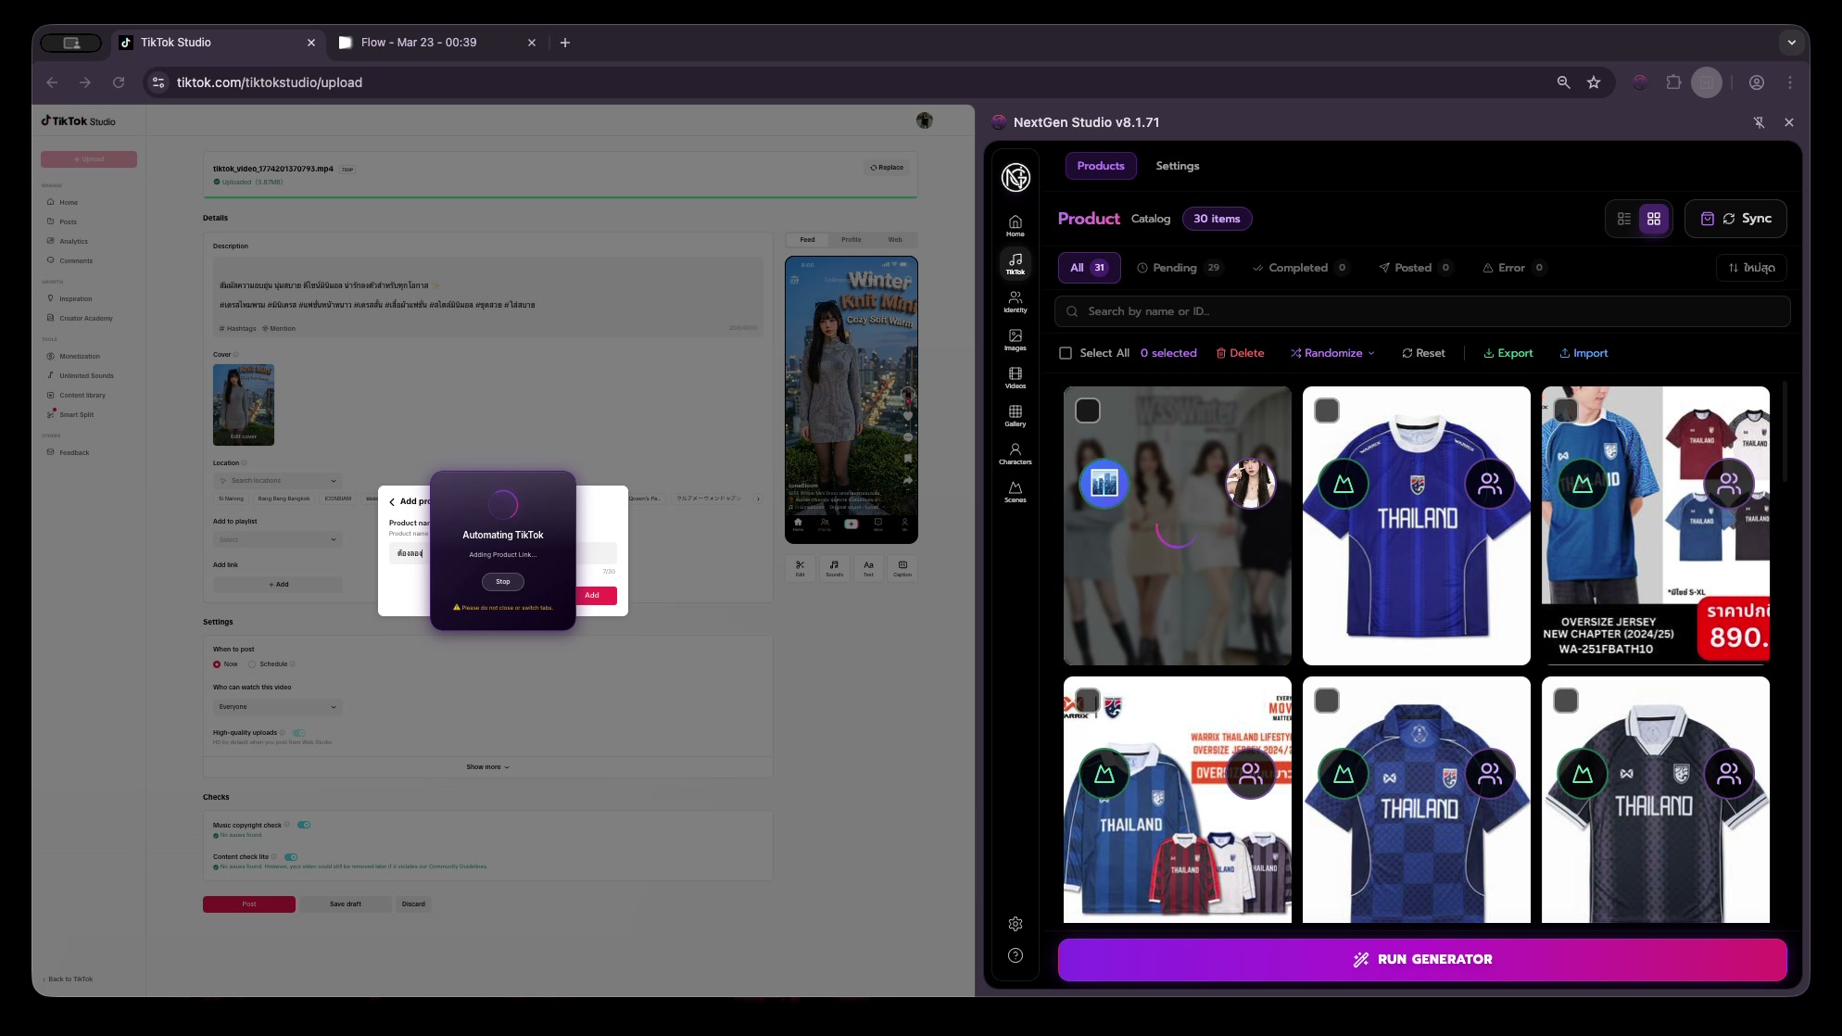Click the video cover thumbnail
The height and width of the screenshot is (1036, 1842).
[244, 405]
